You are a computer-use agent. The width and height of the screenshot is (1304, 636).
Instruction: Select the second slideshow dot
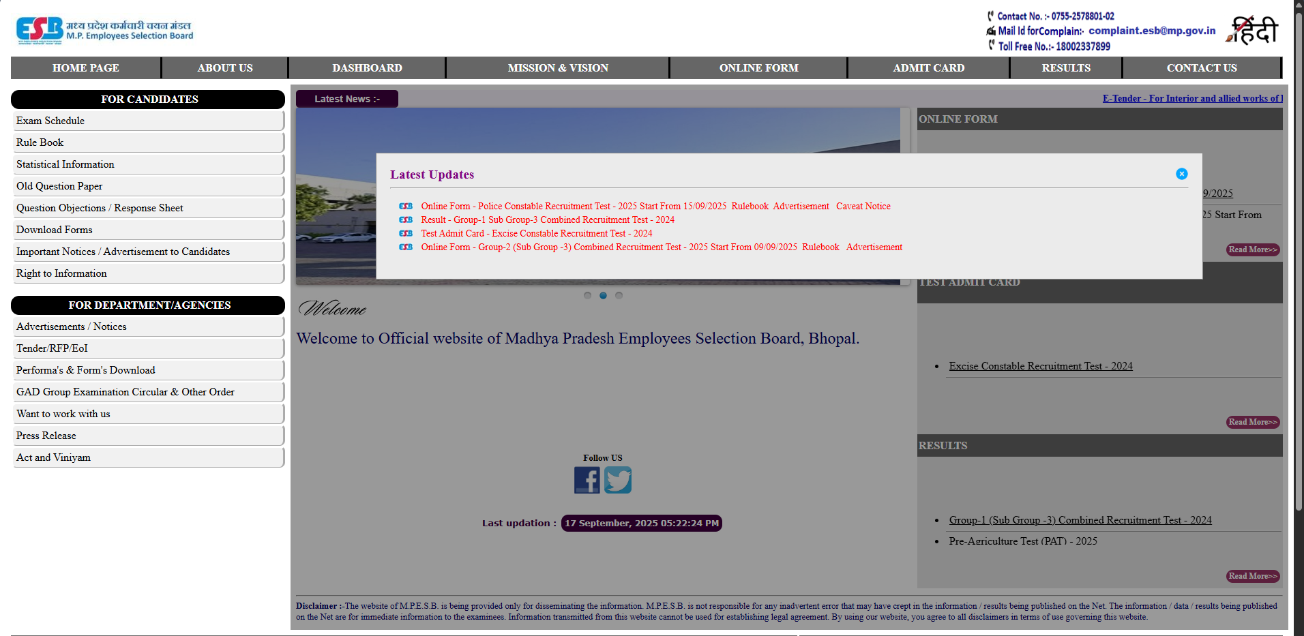pyautogui.click(x=603, y=295)
